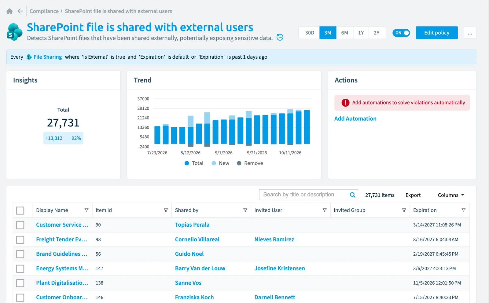Screen dimensions: 489x303
Task: Open shared-by user Cornelio Villareal
Action: click(x=197, y=239)
